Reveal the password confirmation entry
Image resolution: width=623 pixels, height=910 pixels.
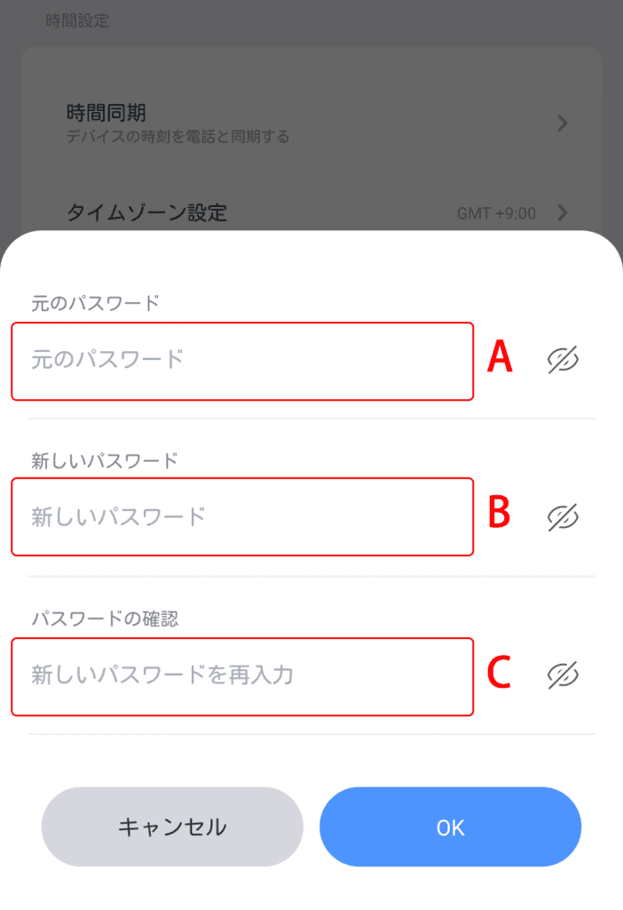pyautogui.click(x=563, y=675)
